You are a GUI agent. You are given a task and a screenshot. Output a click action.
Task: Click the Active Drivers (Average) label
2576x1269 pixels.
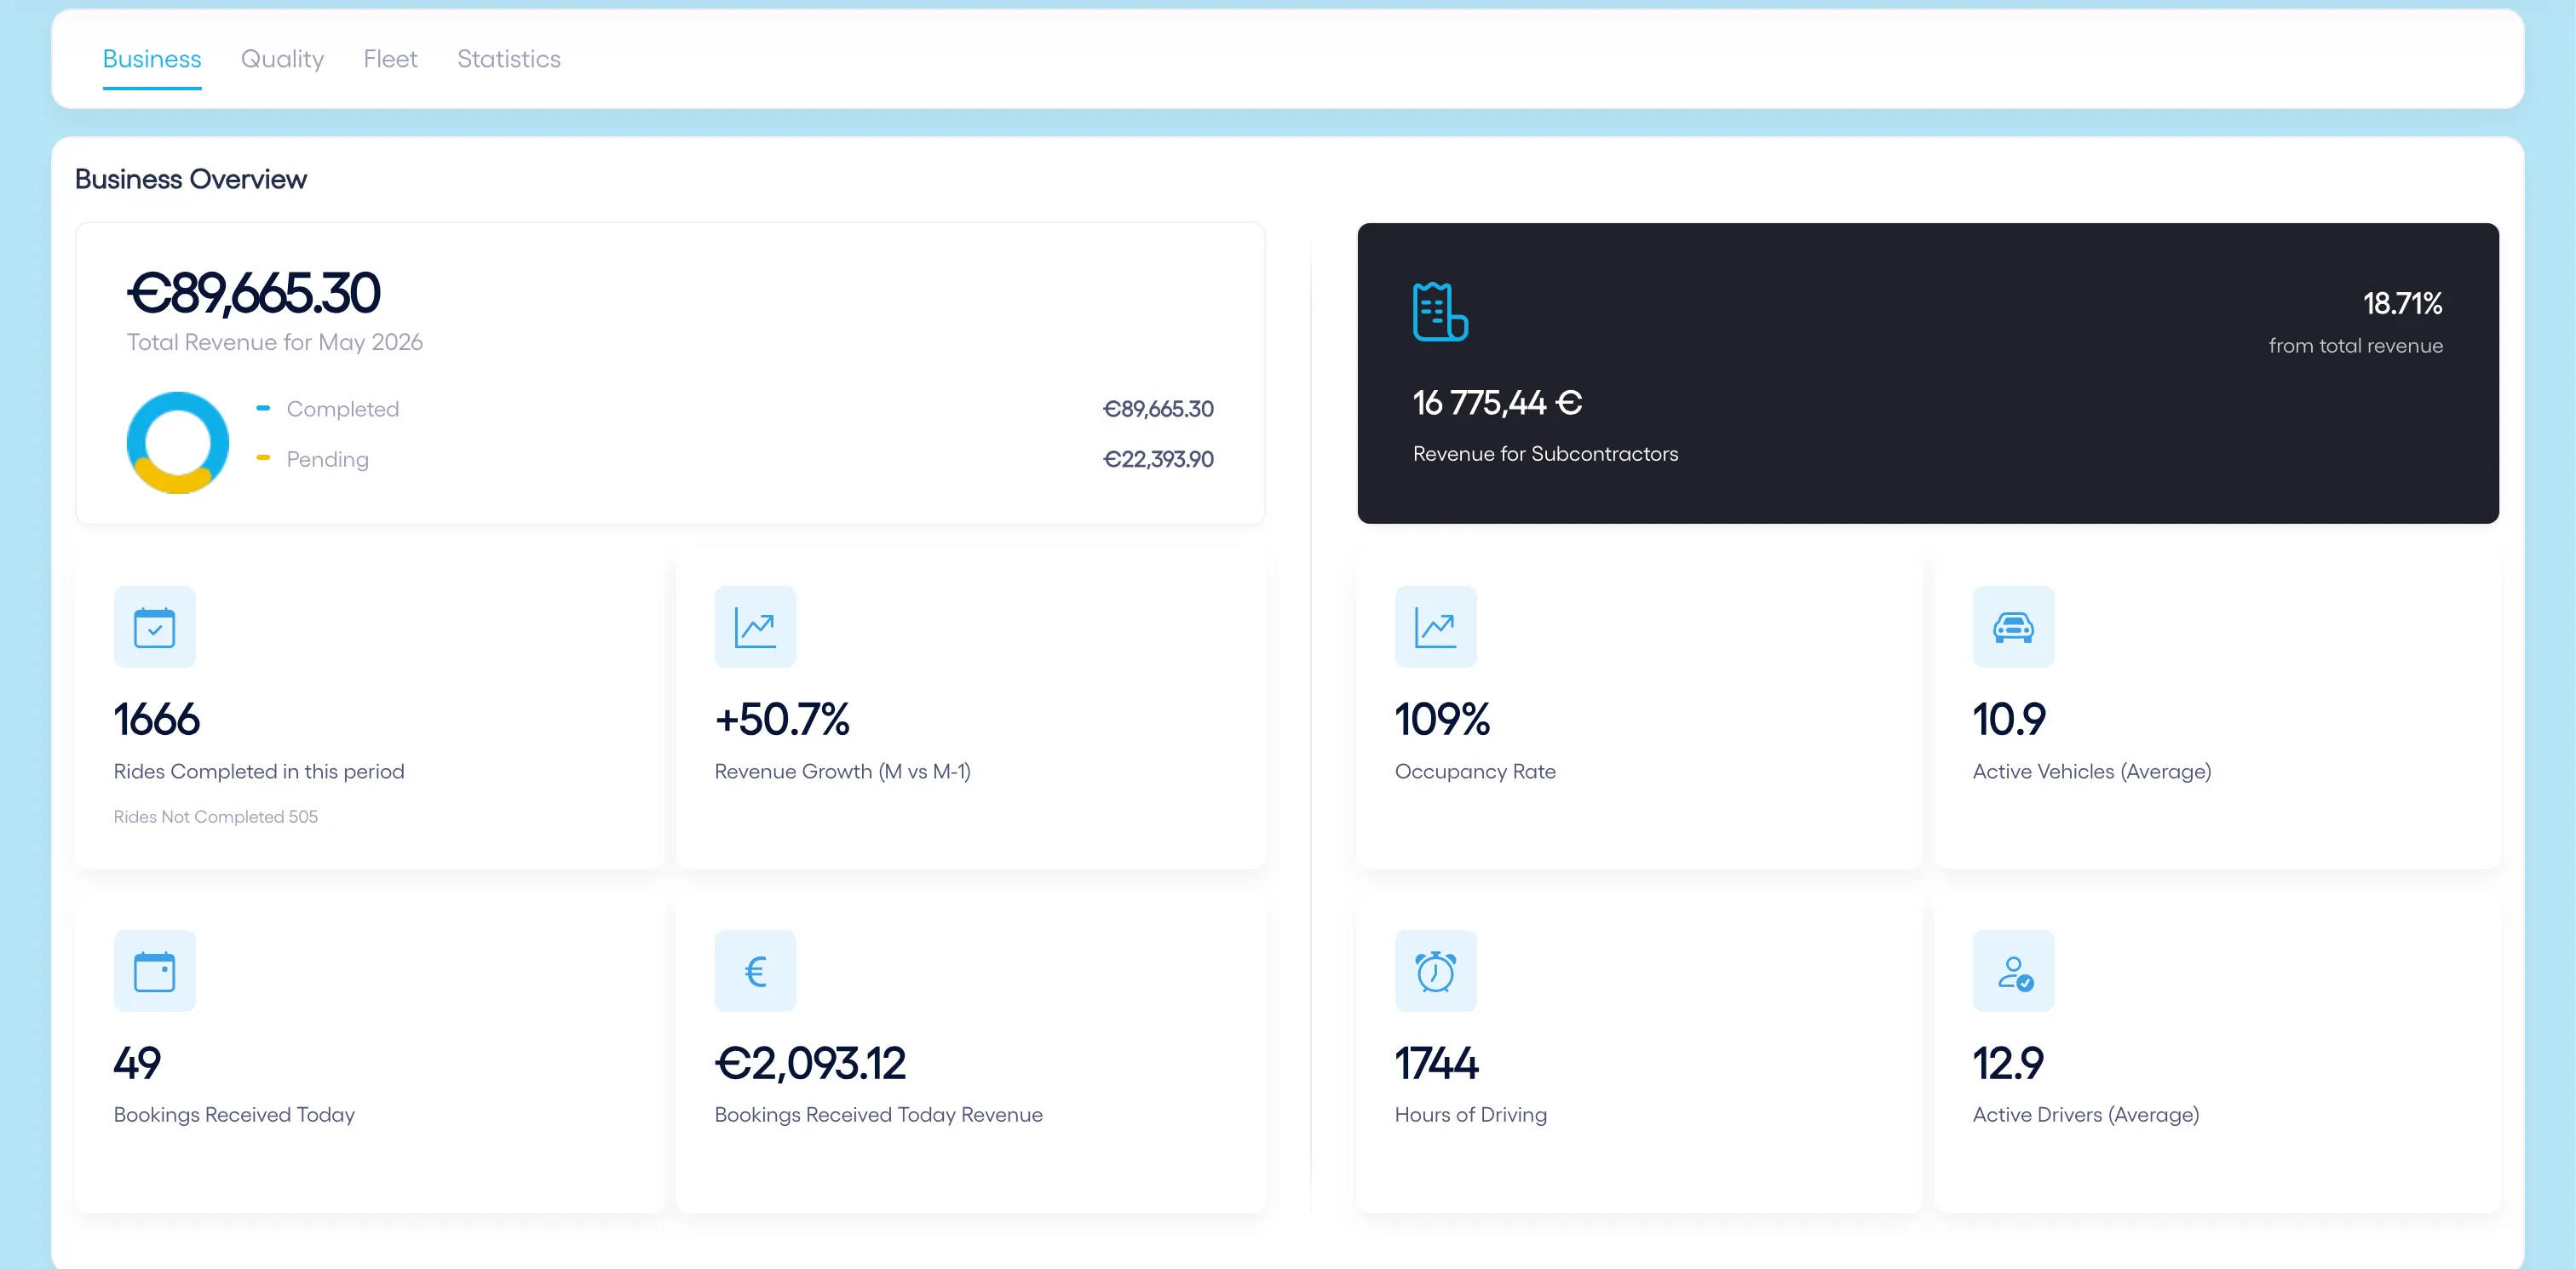coord(2086,1115)
